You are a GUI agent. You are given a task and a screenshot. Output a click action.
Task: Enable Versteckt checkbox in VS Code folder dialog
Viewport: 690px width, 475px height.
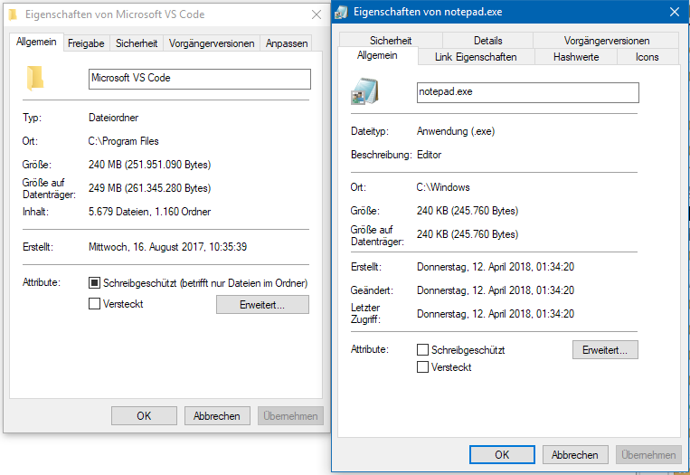coord(95,304)
